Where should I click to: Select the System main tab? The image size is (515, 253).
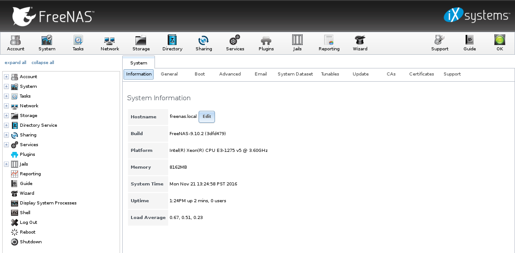[x=139, y=63]
